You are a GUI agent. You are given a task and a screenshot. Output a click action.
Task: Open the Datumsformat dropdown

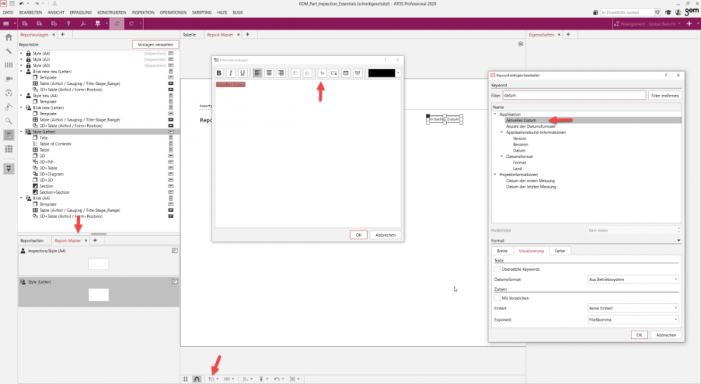[x=633, y=279]
